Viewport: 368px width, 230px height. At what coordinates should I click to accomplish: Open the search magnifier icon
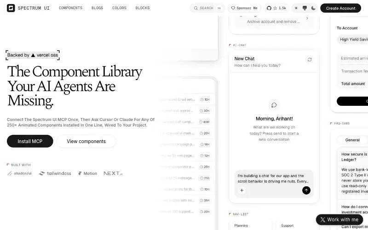195,8
